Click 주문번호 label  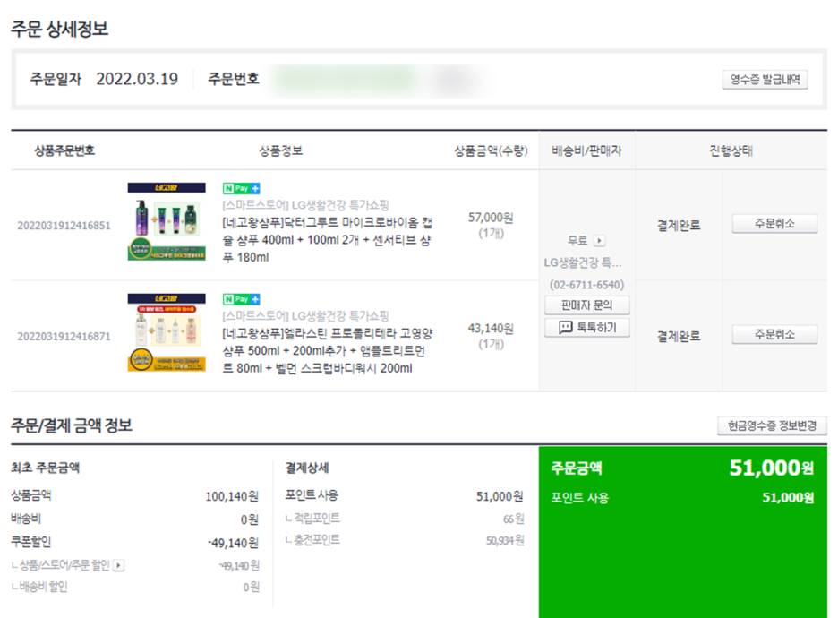click(x=234, y=79)
